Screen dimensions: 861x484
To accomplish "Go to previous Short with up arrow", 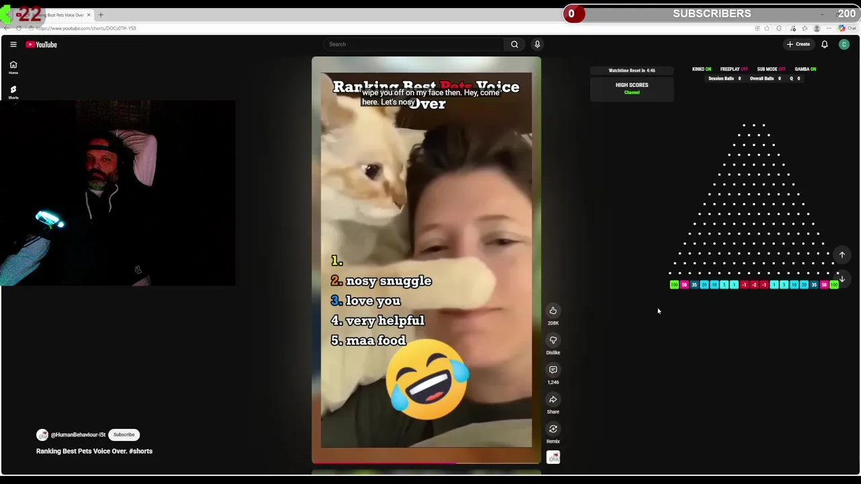I will (x=841, y=255).
